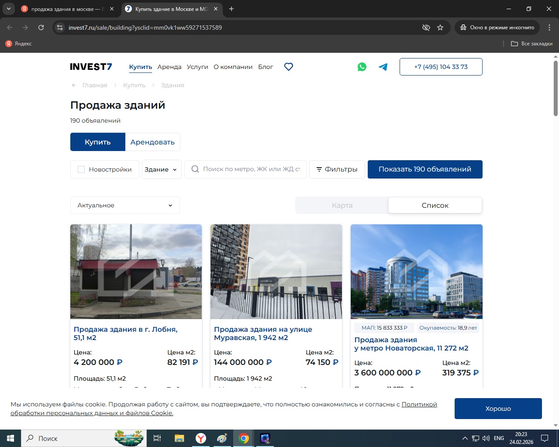Screen dimensions: 559x447
Task: Call the +7 (495) 104 33 73 button
Action: (441, 67)
